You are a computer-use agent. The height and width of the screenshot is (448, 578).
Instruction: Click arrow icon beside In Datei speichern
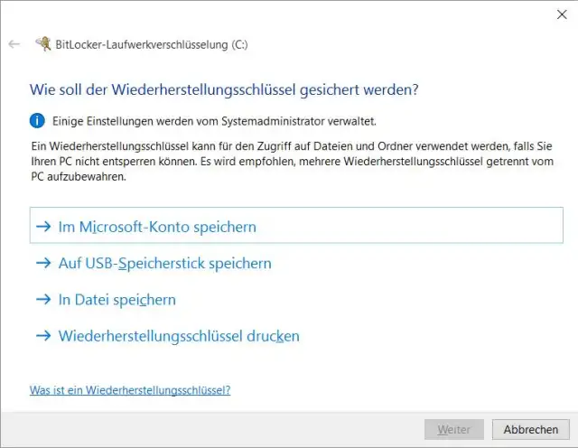tap(43, 300)
